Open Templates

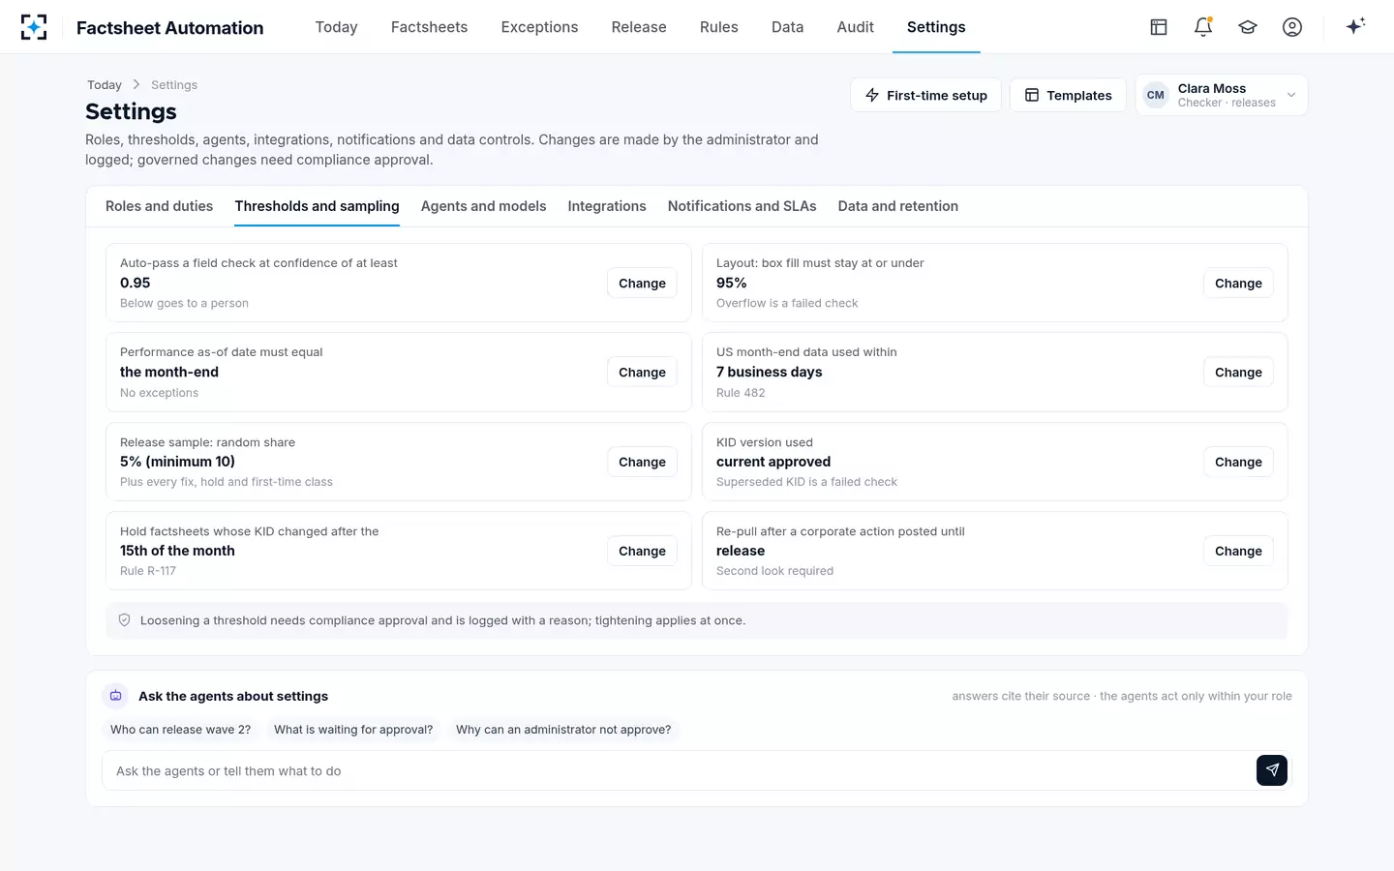click(1068, 95)
